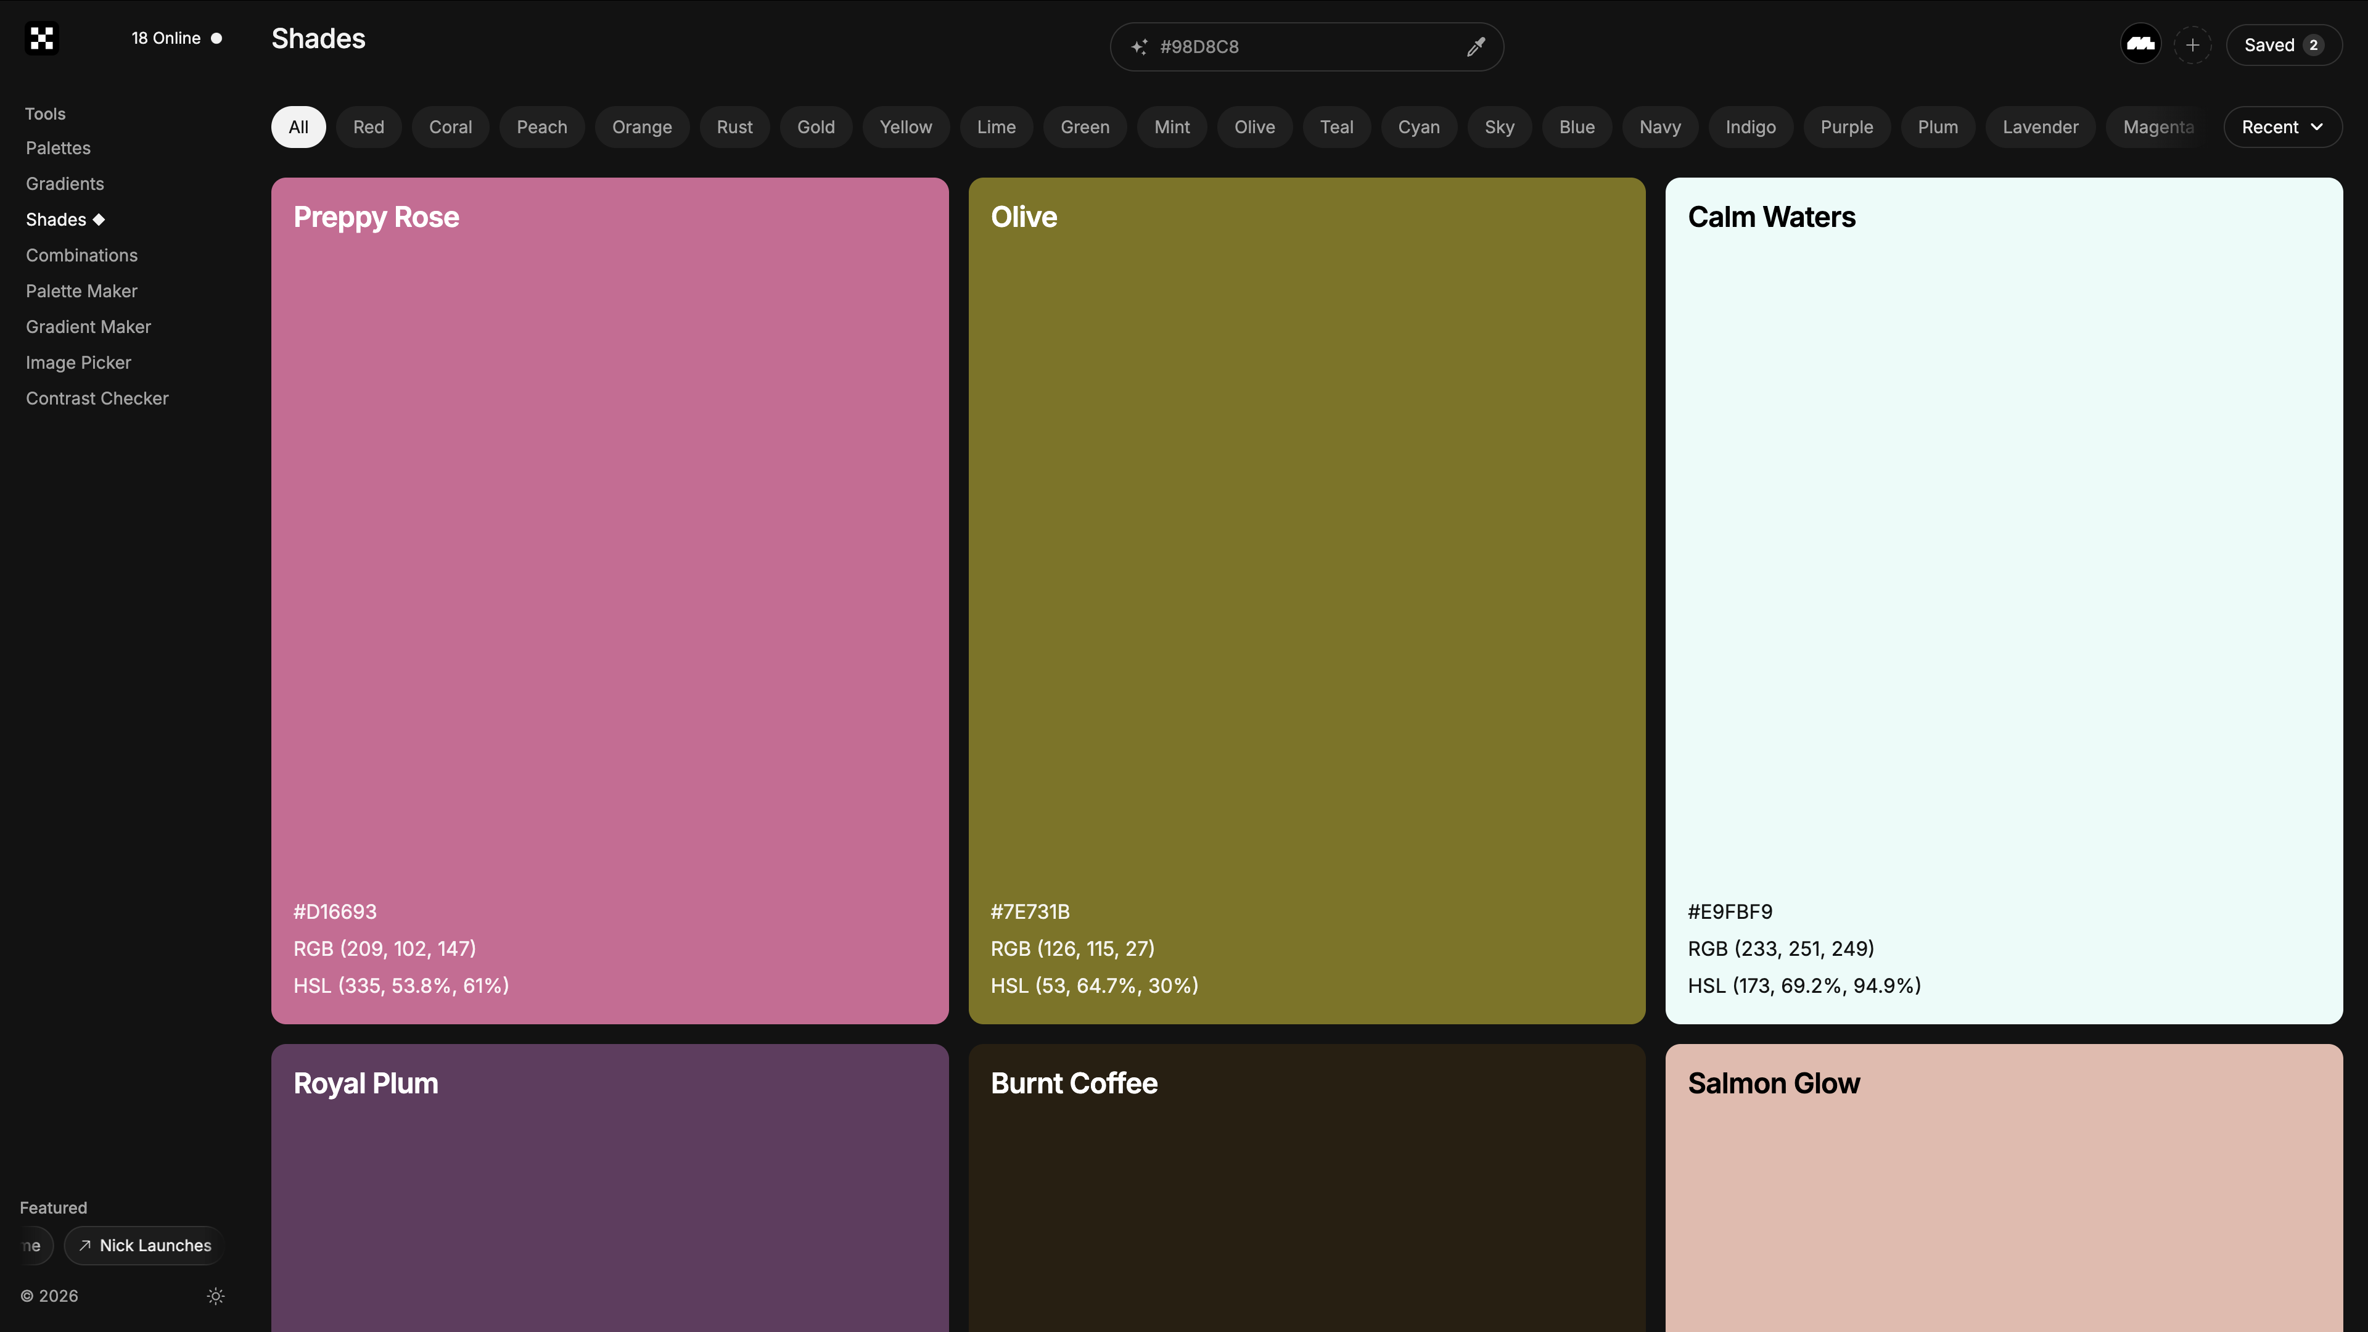The width and height of the screenshot is (2368, 1332).
Task: Click the dashed plus circle icon
Action: point(2192,45)
